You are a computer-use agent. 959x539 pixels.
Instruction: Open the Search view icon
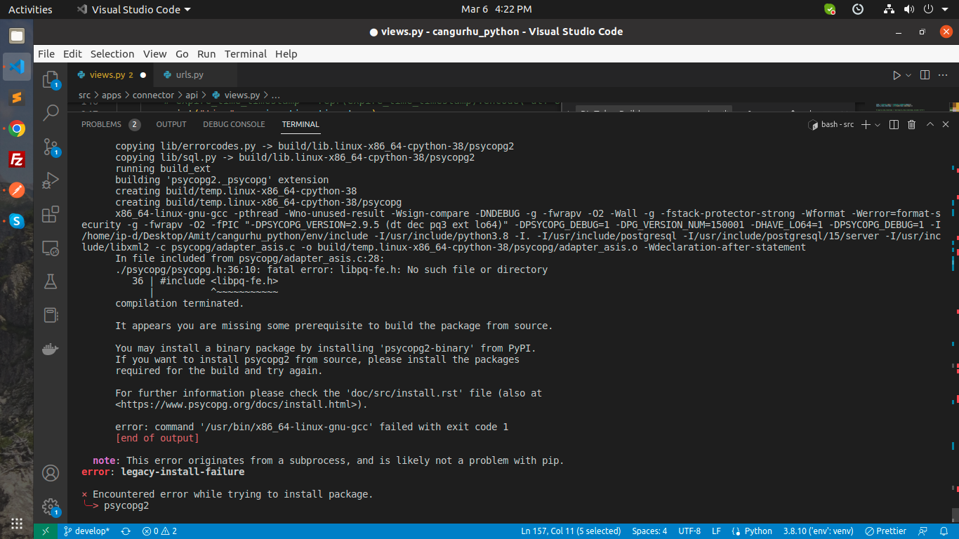[x=51, y=112]
